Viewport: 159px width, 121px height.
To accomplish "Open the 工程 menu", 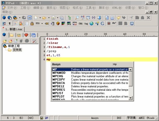I will point(25,8).
